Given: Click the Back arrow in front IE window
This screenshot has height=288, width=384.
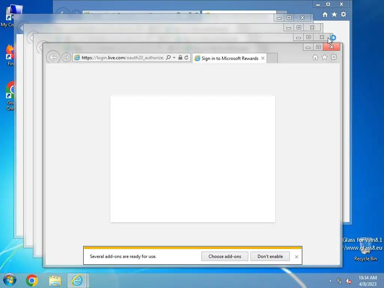Looking at the screenshot, I should coord(53,57).
